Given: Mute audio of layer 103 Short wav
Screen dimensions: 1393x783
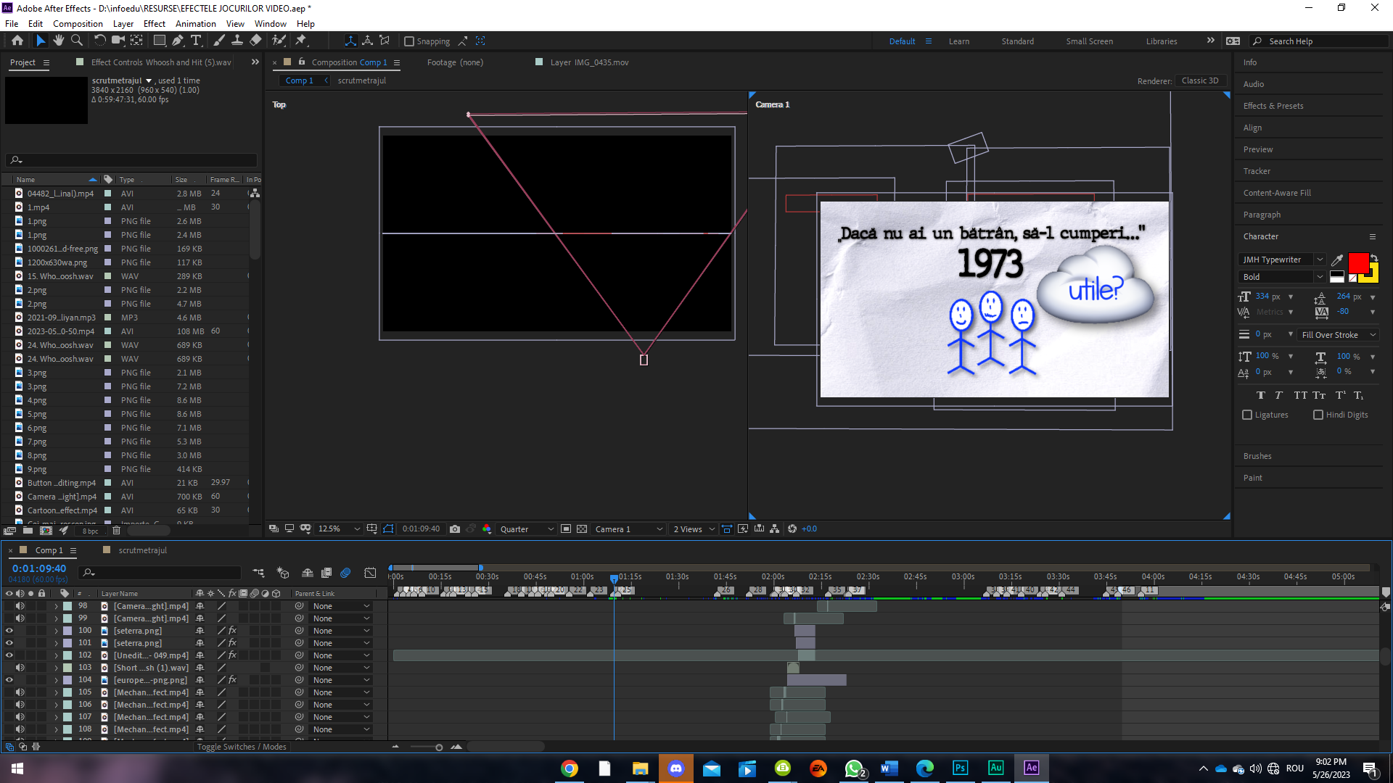Looking at the screenshot, I should 20,668.
